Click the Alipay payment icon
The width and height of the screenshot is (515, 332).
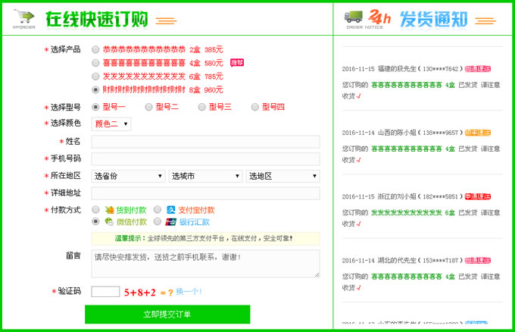(x=171, y=210)
